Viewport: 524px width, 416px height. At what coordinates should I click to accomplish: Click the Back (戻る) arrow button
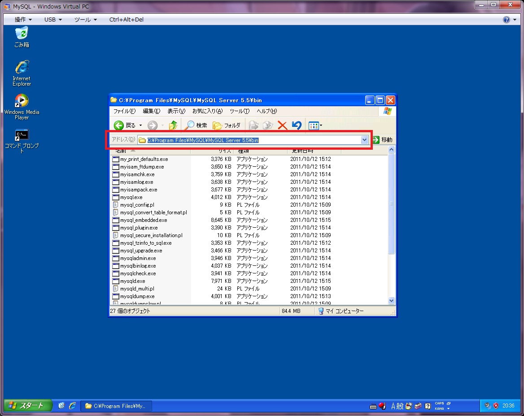[x=124, y=126]
